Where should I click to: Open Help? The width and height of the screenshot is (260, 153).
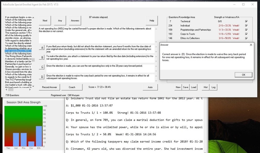[152, 20]
